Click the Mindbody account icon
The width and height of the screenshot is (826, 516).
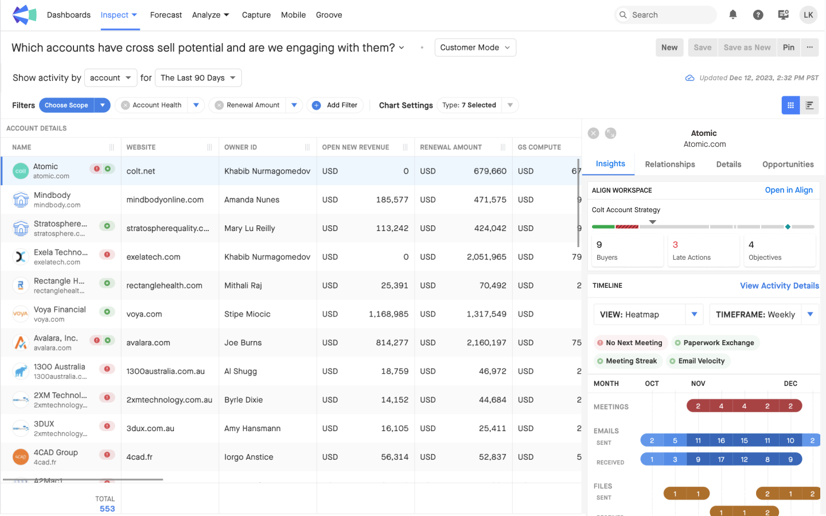pyautogui.click(x=21, y=200)
